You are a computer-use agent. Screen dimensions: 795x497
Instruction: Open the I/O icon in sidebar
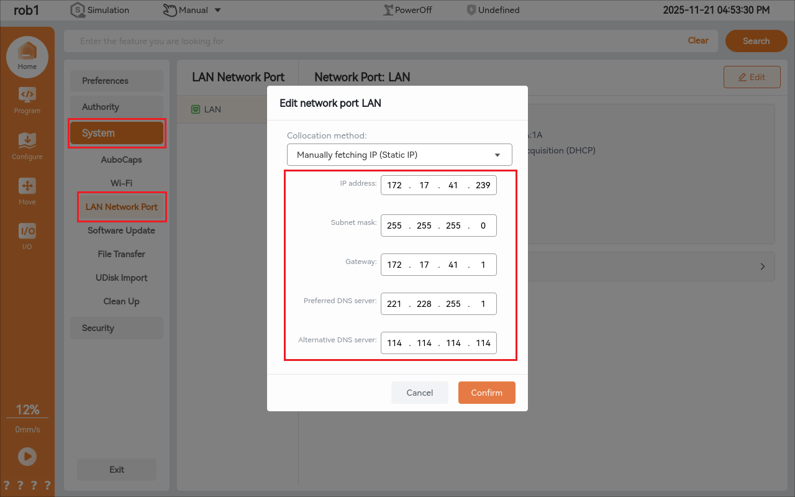27,231
